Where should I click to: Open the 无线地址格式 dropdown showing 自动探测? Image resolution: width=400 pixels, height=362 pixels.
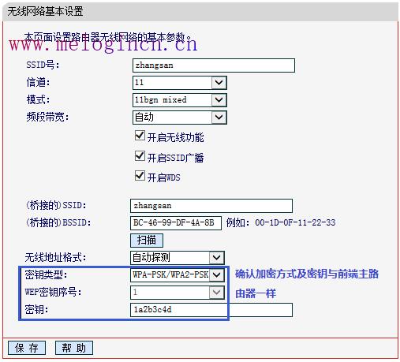coord(178,258)
